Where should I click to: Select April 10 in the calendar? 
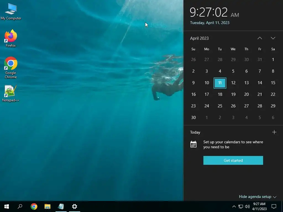tap(207, 83)
